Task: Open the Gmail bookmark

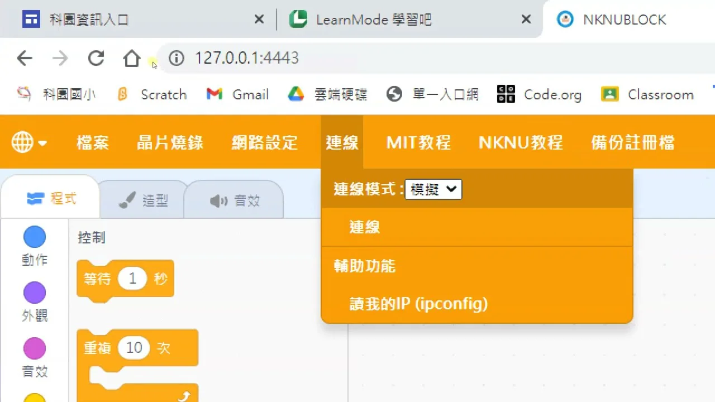Action: tap(237, 94)
